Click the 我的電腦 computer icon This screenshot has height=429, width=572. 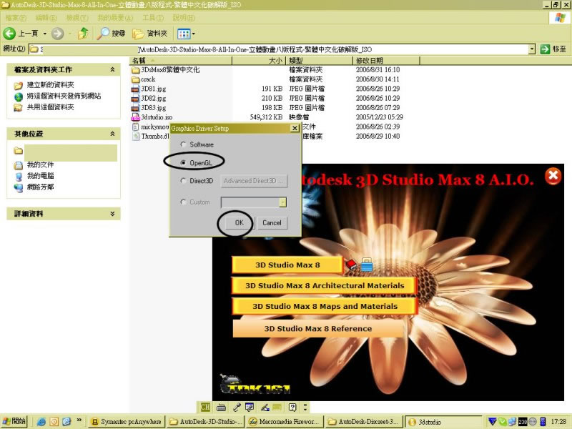(19, 176)
